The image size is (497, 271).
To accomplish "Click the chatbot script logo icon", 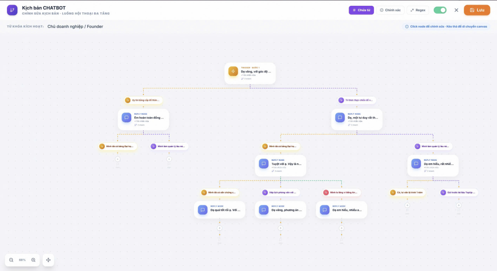I will 12,10.
